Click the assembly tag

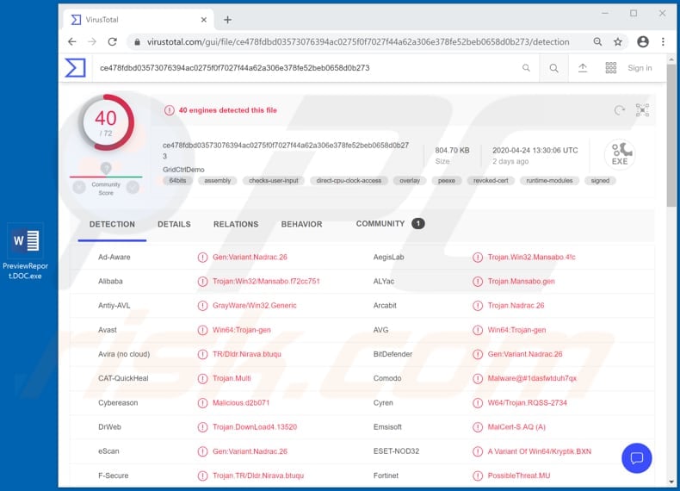point(217,181)
